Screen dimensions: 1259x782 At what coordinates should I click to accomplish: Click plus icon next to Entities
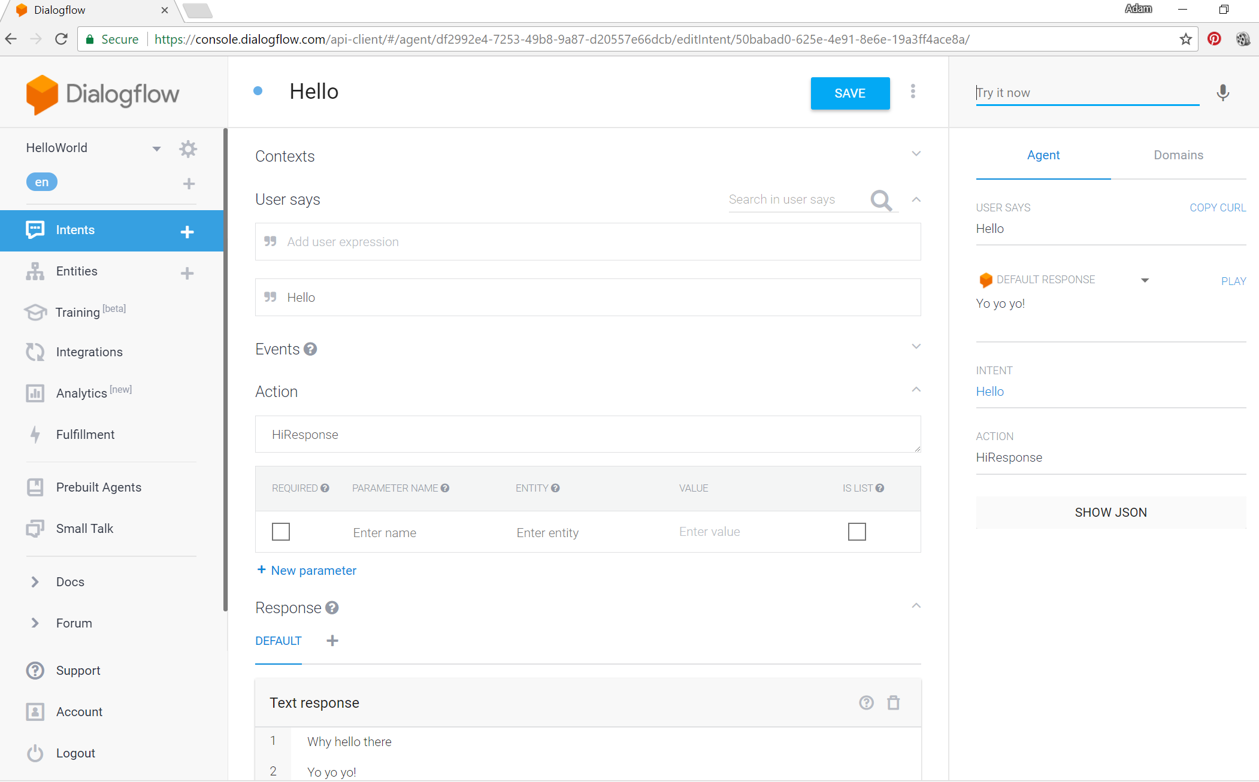click(x=187, y=273)
